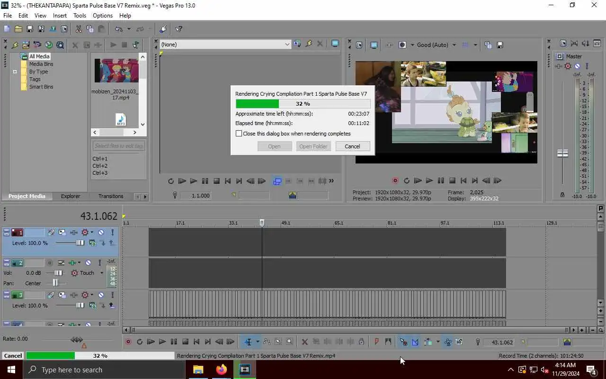
Task: Open the Touch automation mode dropdown
Action: [101, 273]
